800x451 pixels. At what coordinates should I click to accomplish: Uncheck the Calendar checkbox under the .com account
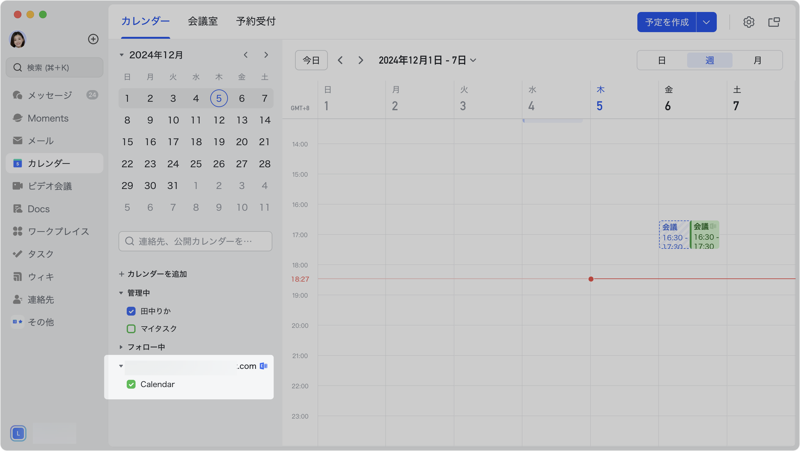coord(131,384)
